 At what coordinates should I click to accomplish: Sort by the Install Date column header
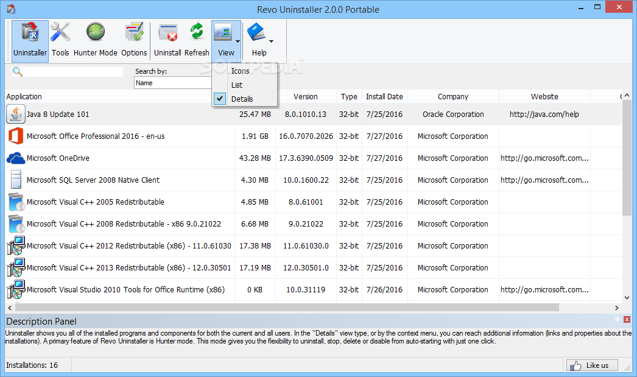tap(384, 97)
